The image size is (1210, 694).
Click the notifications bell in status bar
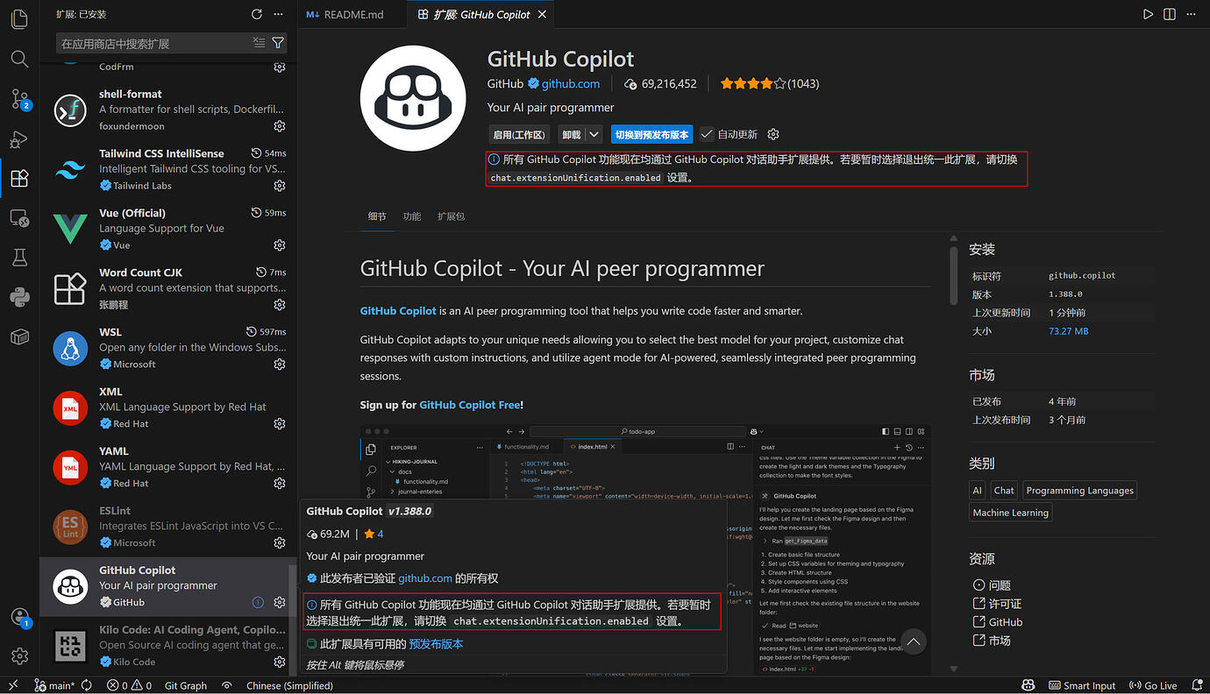click(x=1196, y=685)
